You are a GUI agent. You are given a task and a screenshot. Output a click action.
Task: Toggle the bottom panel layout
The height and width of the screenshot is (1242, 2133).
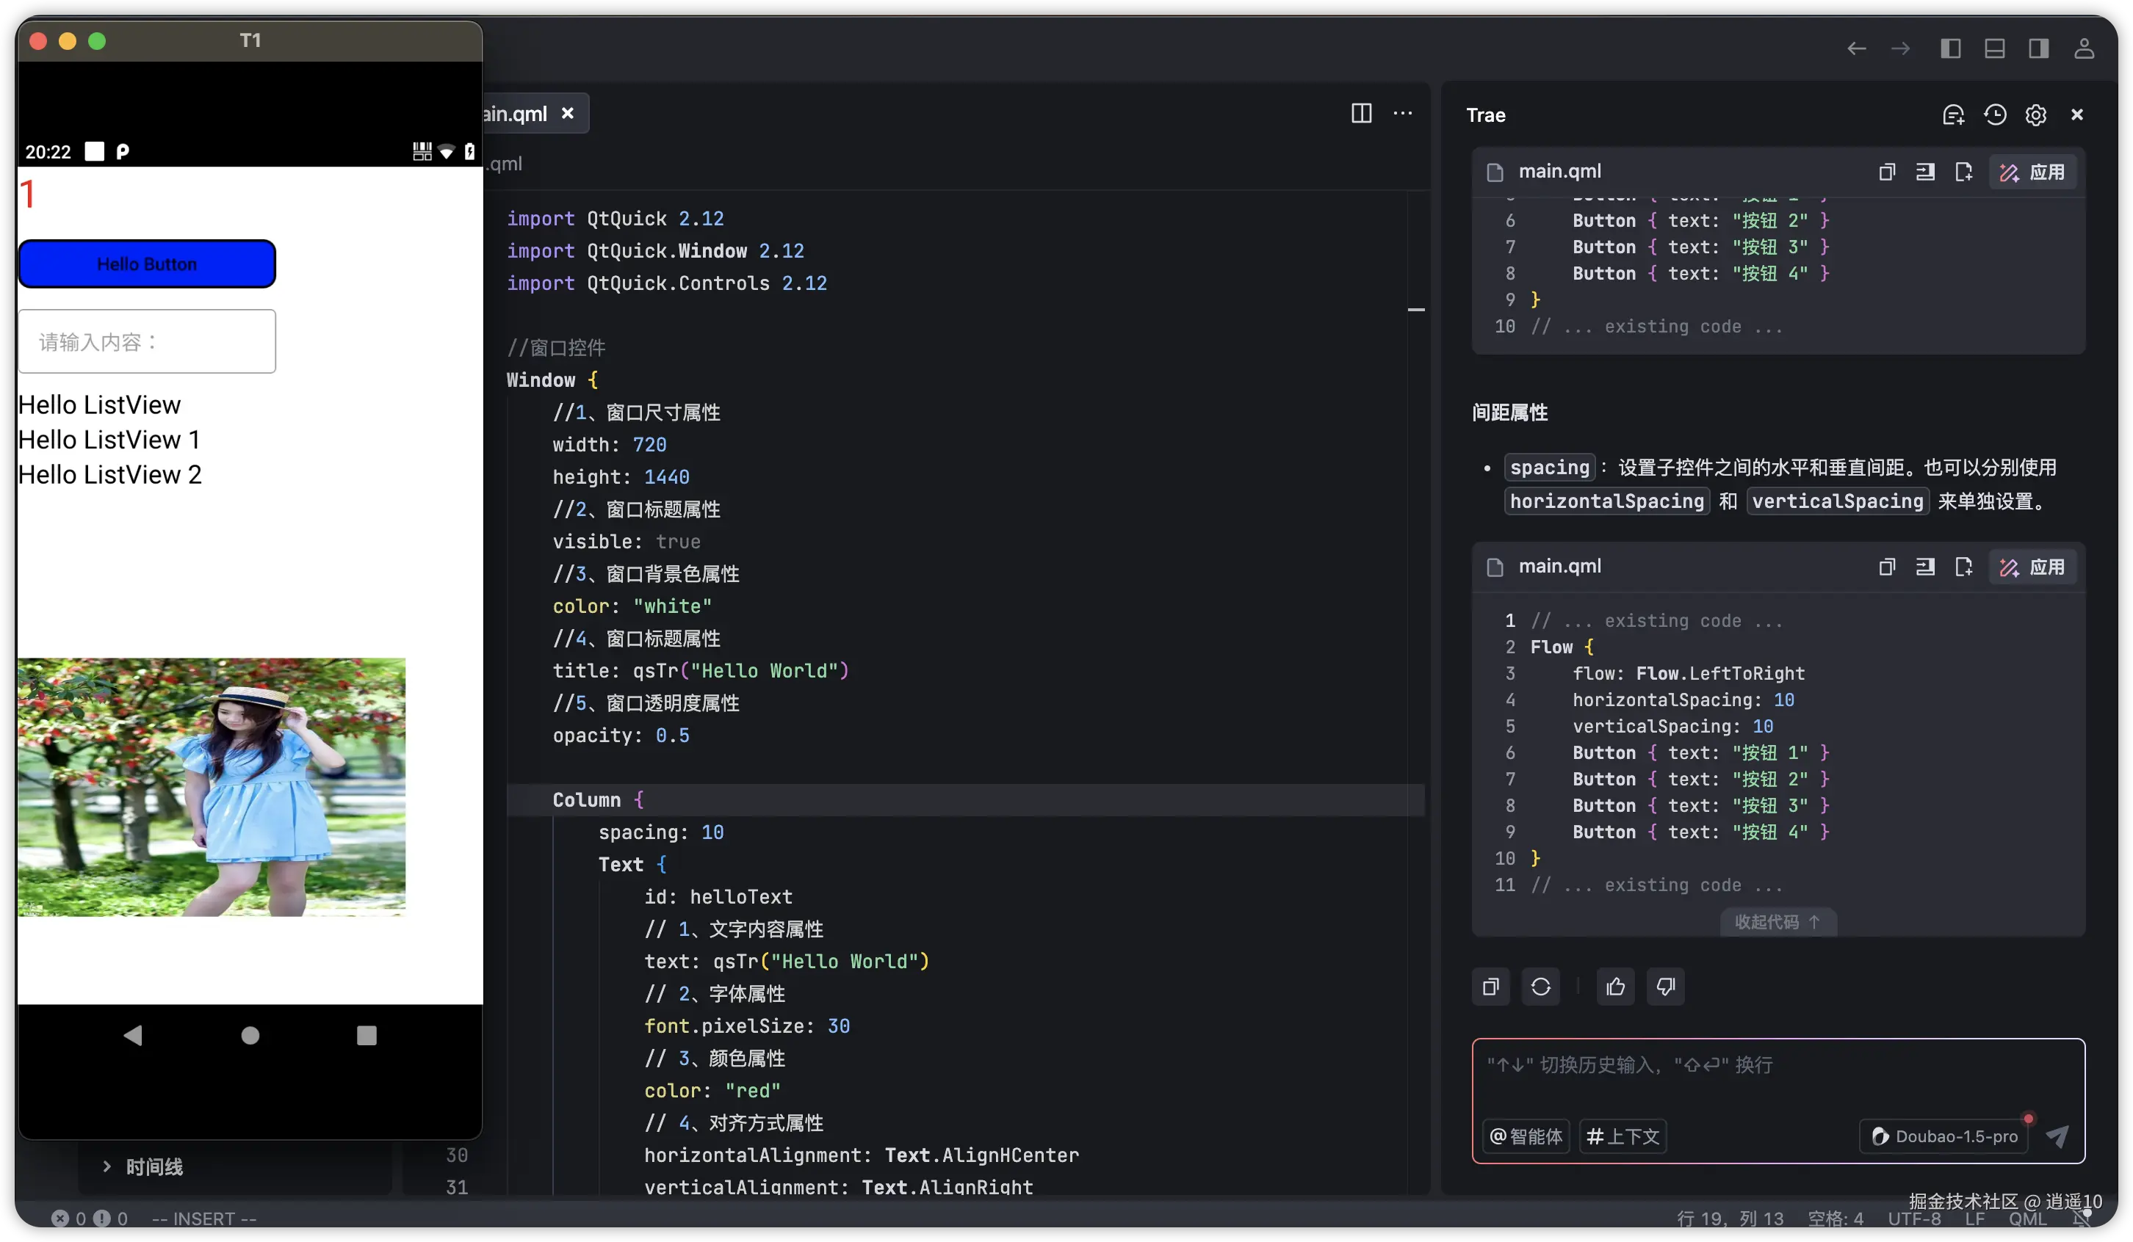(x=1994, y=48)
